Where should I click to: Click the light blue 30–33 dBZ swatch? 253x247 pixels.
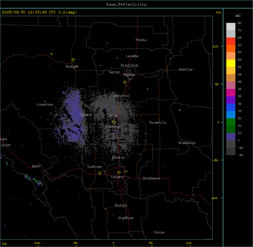231,115
